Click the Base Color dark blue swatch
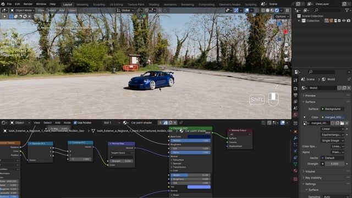Viewport: 352px width, 198px height. (x=199, y=136)
